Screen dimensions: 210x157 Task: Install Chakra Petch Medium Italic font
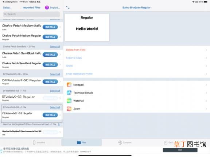click(50, 27)
